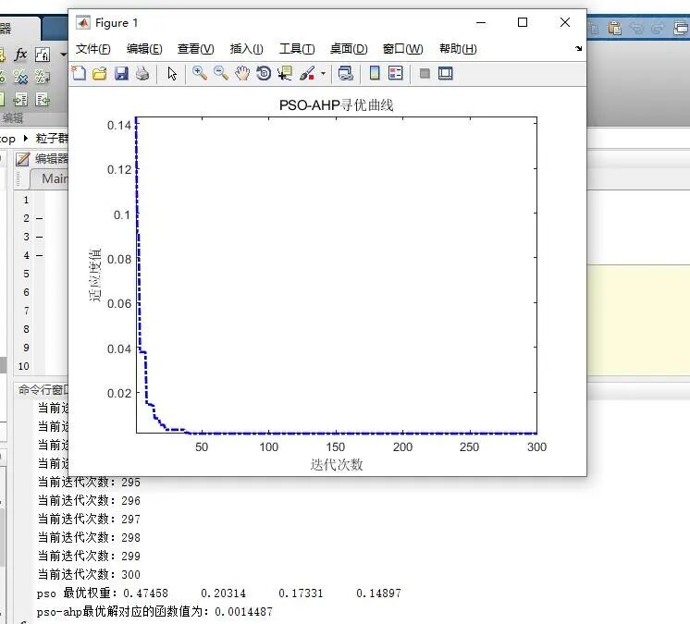
Task: Click the pso 最优权重 output label
Action: tap(78, 593)
